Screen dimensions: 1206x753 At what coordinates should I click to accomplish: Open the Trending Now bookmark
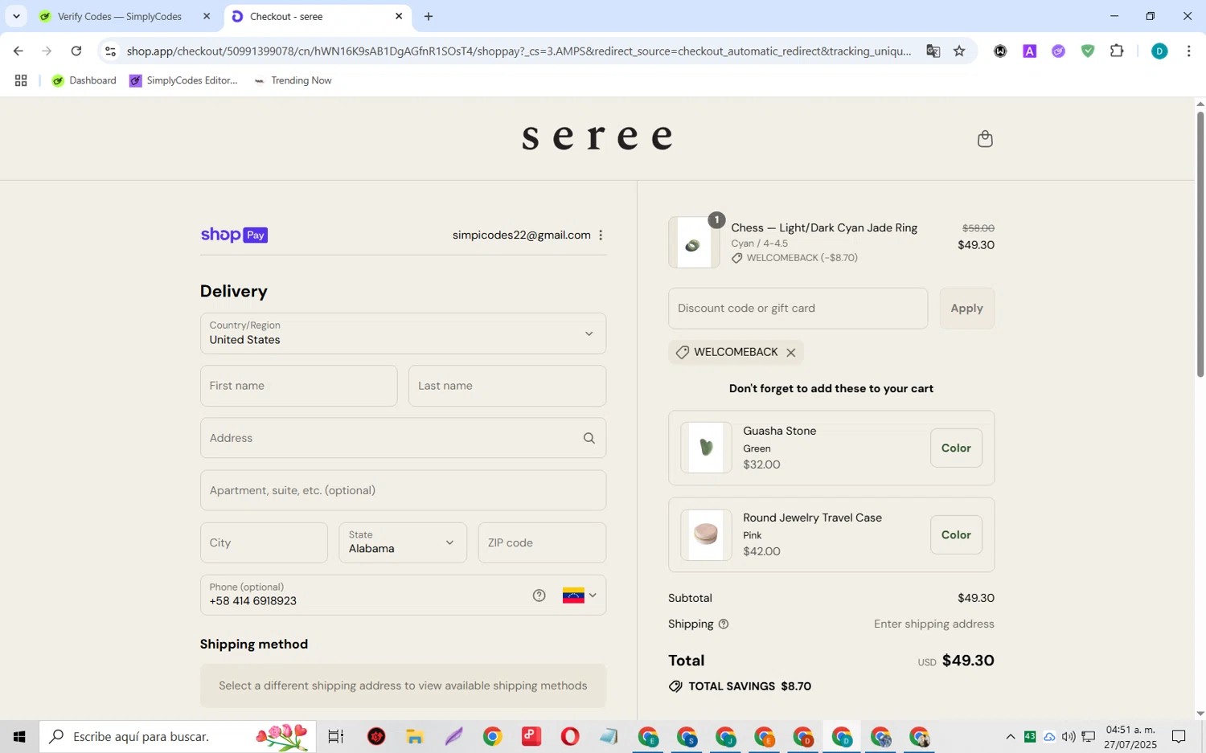tap(292, 80)
